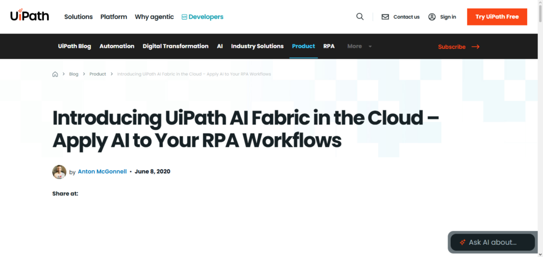
Task: Select the Automation blog category
Action: (117, 46)
